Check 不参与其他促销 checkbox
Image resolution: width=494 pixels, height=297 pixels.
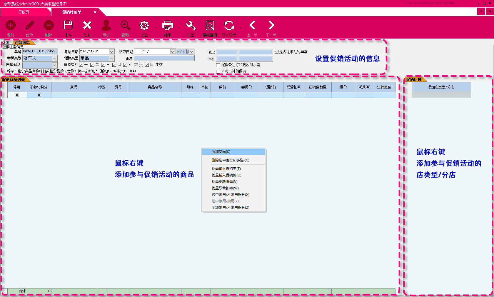pos(218,71)
